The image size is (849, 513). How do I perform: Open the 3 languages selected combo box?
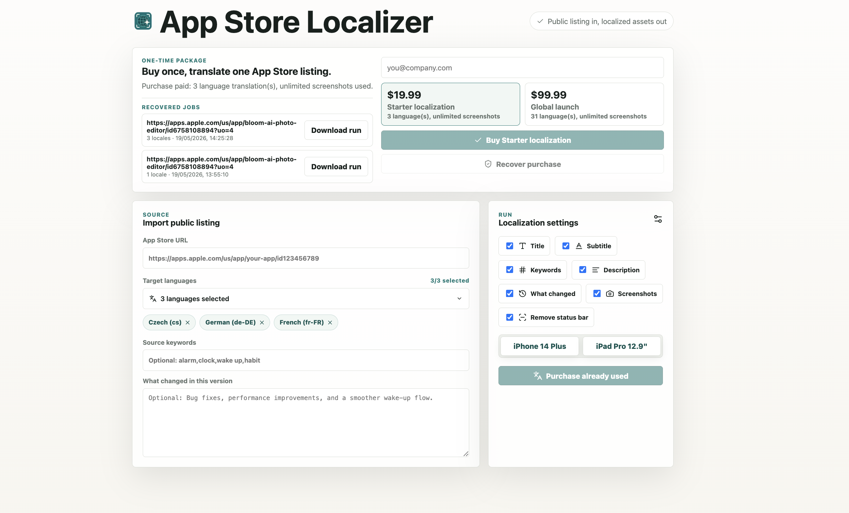click(x=305, y=298)
